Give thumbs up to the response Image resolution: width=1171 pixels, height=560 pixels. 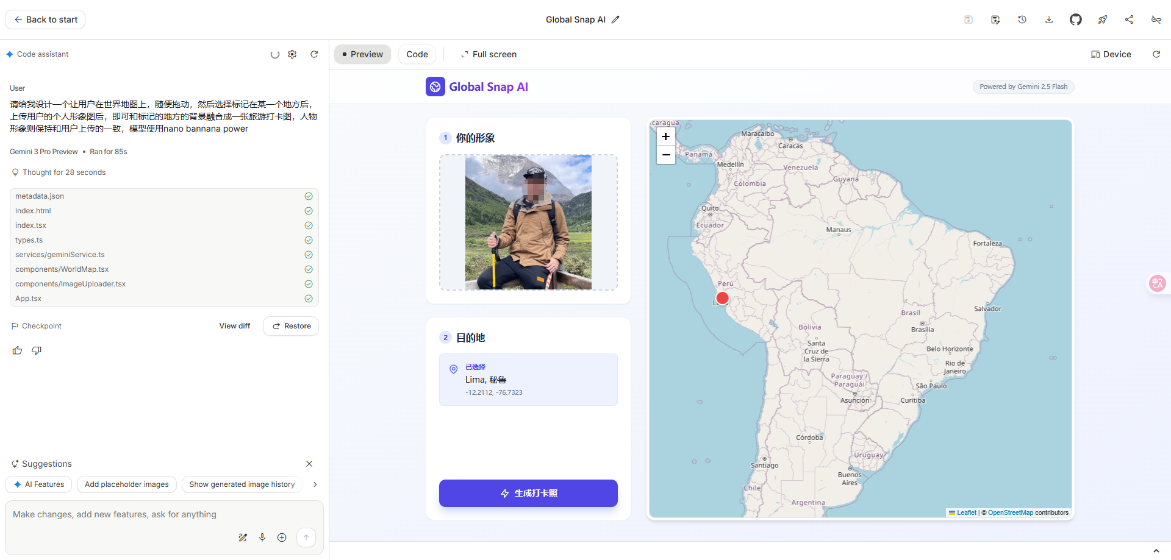pos(17,350)
